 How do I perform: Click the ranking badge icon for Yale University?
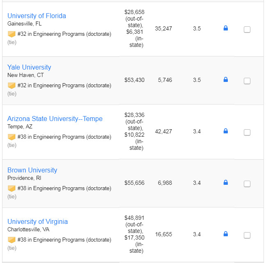tap(11, 85)
